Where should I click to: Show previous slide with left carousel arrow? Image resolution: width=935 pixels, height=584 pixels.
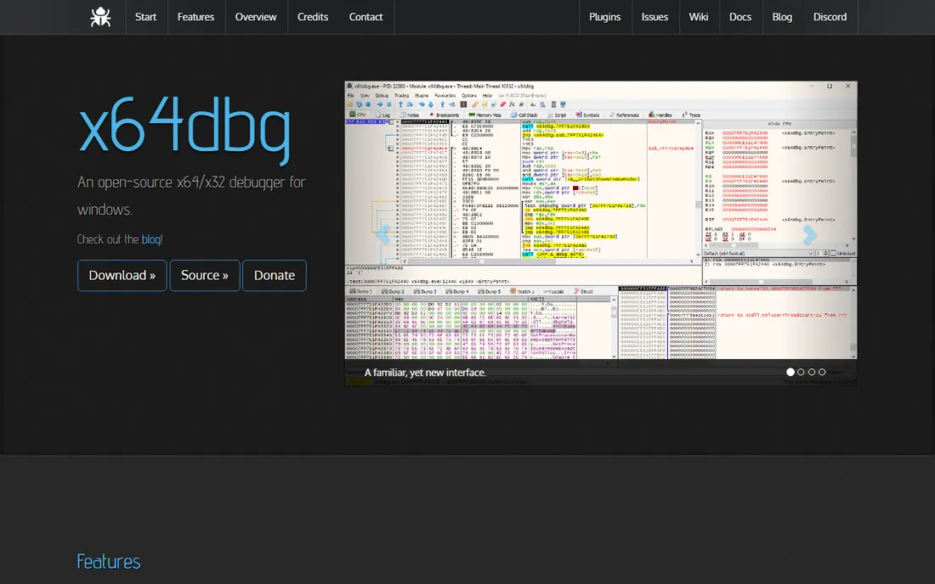pyautogui.click(x=383, y=234)
